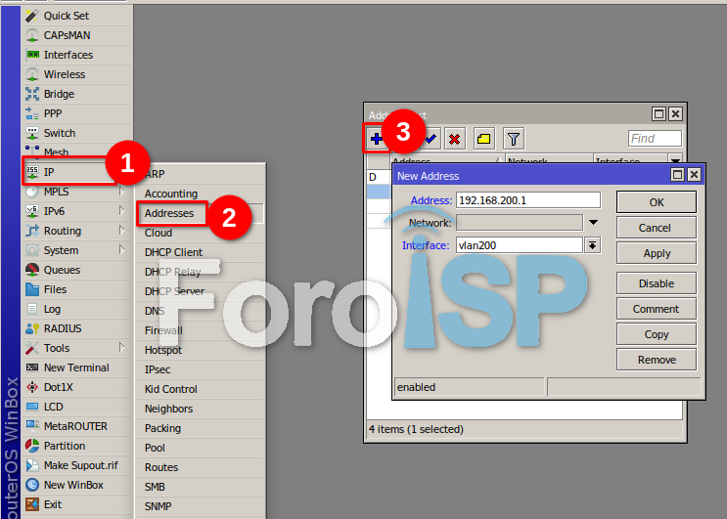Open the column selector dropdown in Address List
Viewport: 727px width, 519px height.
675,160
